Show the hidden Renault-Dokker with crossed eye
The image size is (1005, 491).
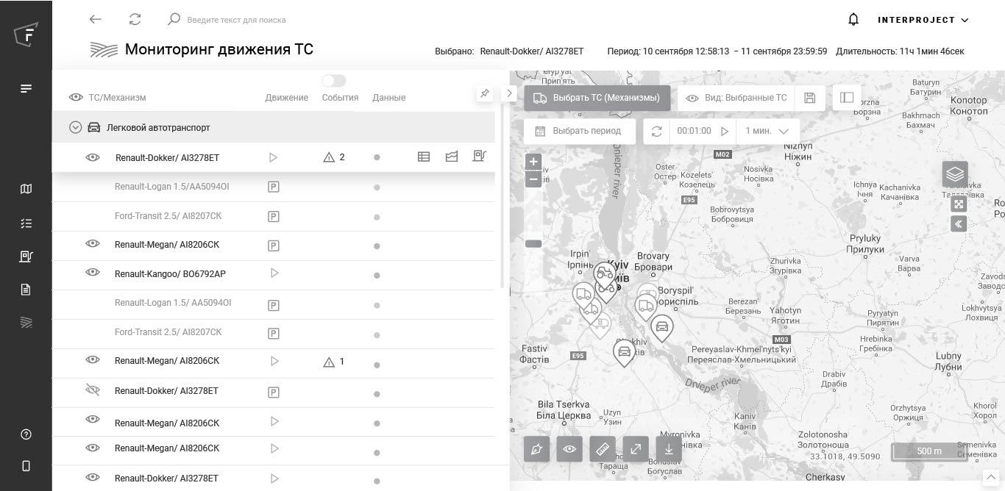(x=93, y=390)
